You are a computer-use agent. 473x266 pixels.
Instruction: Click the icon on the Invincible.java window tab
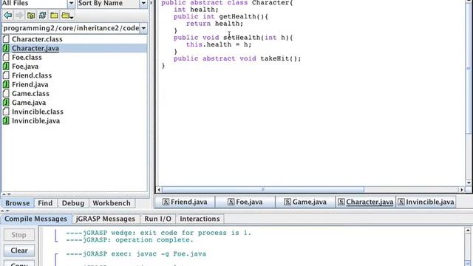(401, 202)
